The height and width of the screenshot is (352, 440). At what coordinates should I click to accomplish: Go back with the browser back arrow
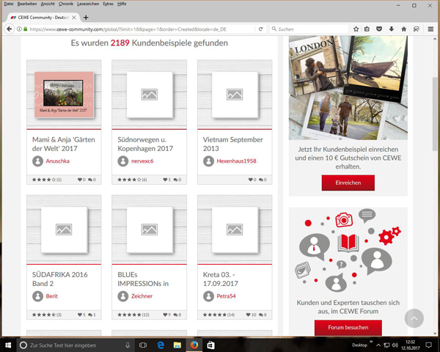[10, 29]
